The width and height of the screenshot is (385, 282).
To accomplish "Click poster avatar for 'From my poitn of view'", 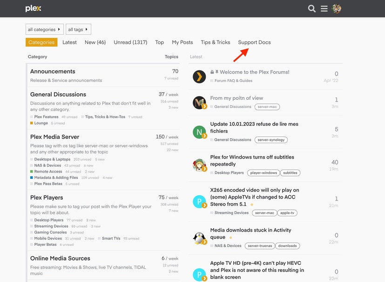I will click(199, 103).
